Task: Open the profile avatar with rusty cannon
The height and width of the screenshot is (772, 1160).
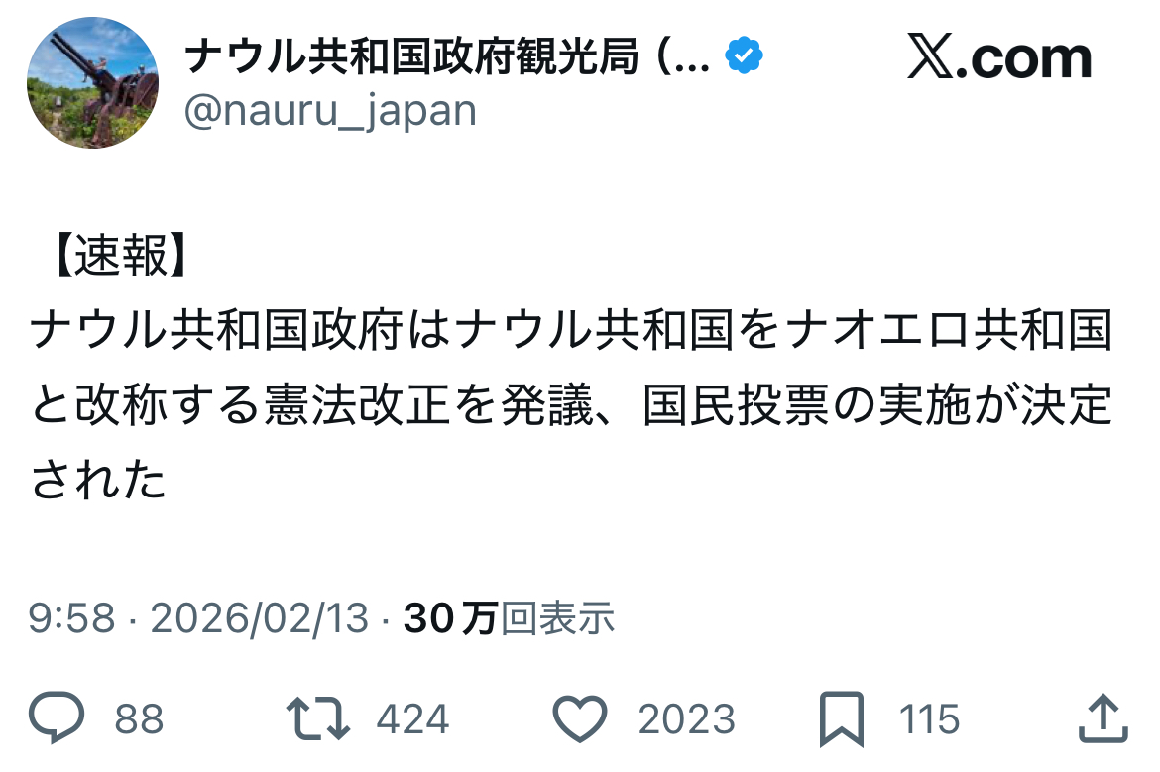Action: (x=91, y=83)
